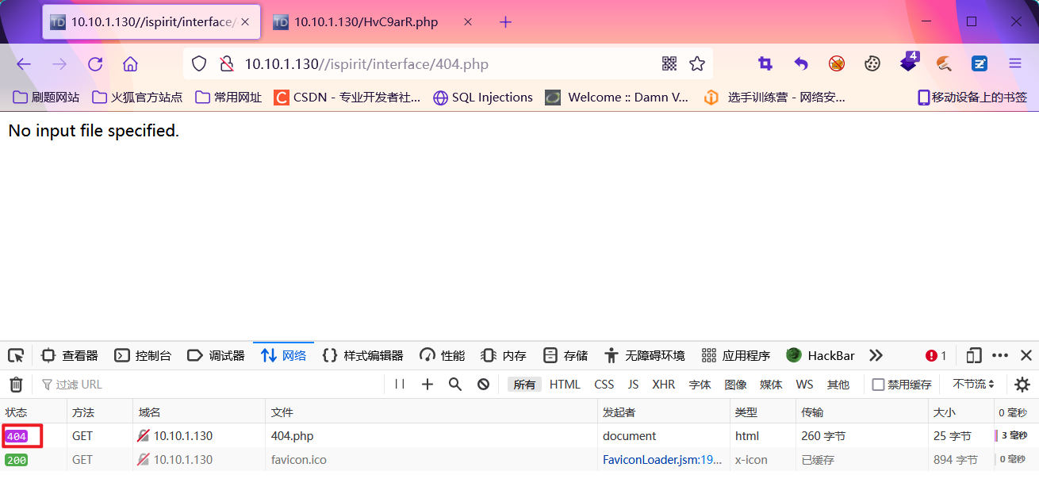Screen dimensions: 1039x494
Task: Open 性能 performance panel
Action: [442, 355]
